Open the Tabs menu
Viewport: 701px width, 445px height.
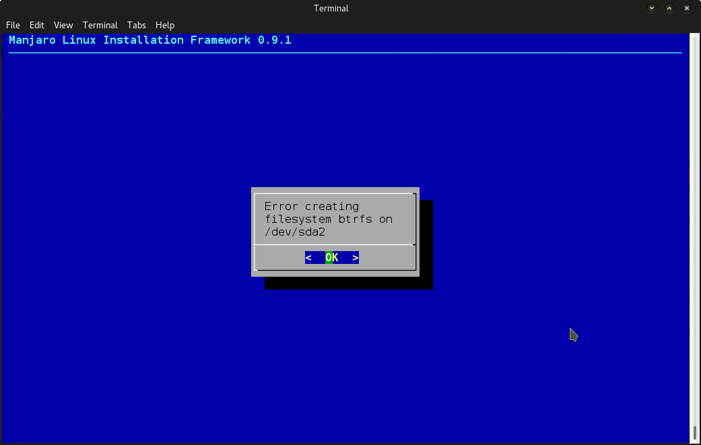pos(136,25)
